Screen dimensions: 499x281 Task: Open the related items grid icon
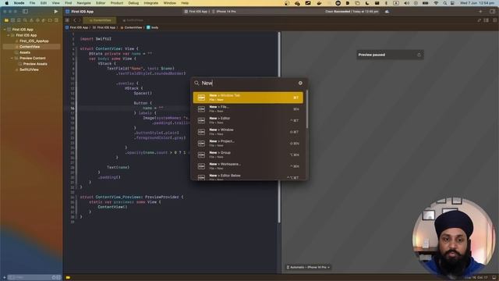pyautogui.click(x=68, y=20)
